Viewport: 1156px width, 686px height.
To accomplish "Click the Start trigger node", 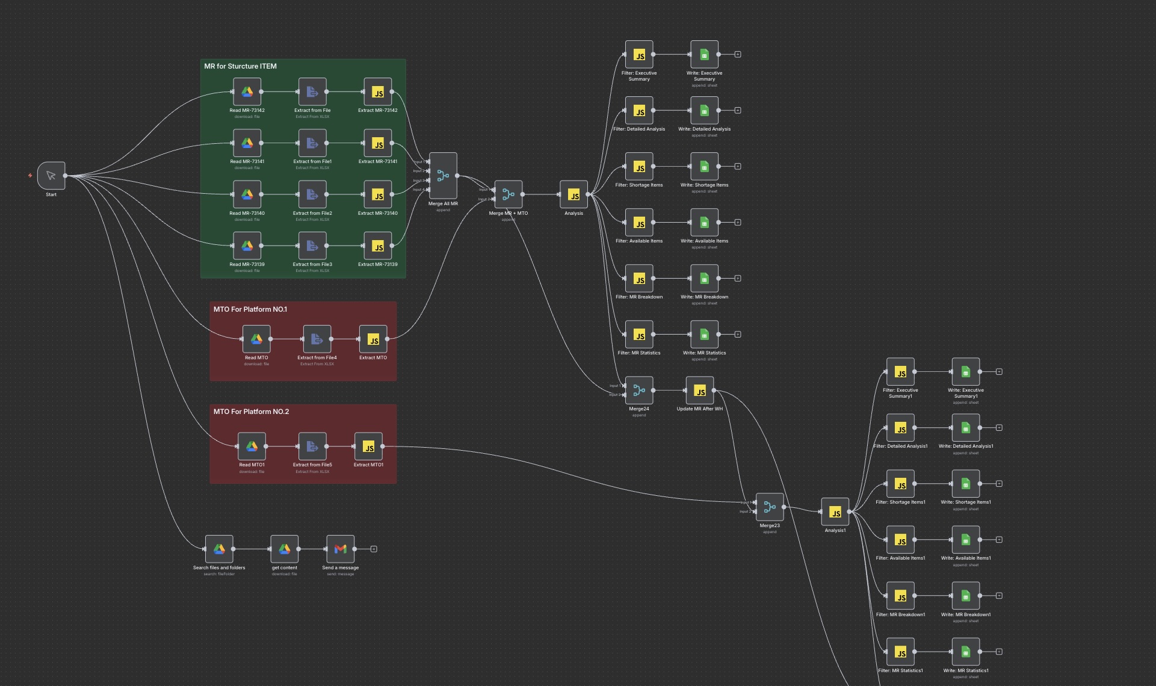I will click(51, 176).
